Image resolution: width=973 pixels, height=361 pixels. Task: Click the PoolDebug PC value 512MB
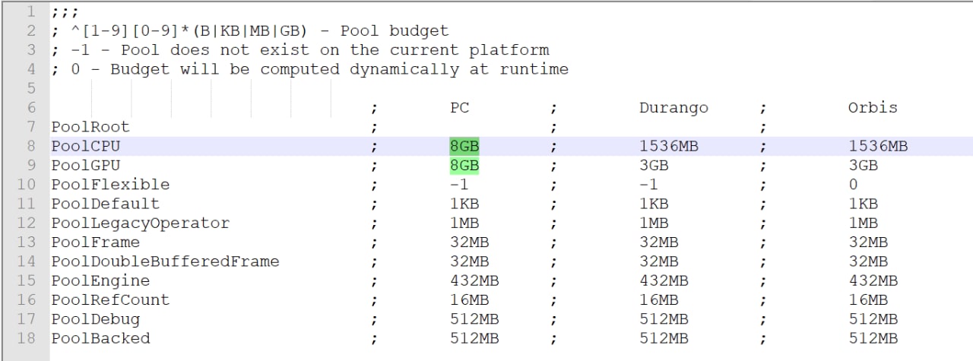(x=474, y=318)
